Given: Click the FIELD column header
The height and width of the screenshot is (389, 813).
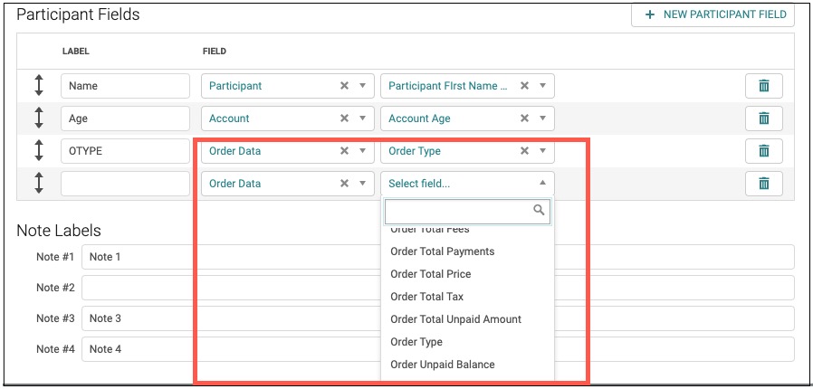Looking at the screenshot, I should click(215, 52).
